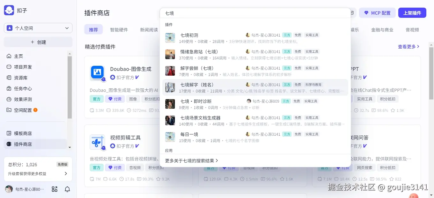
Task: Click the 上架插件 button
Action: [412, 13]
